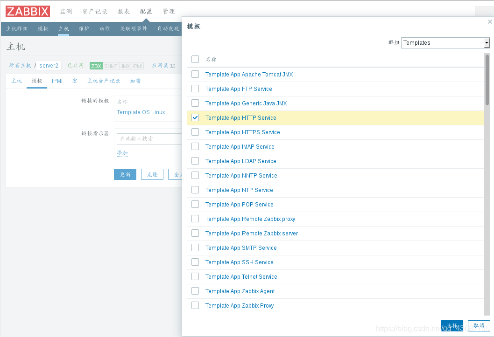
Task: Click the 更新 update button
Action: coord(125,174)
